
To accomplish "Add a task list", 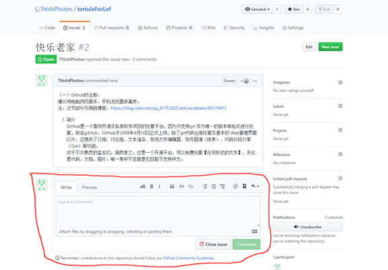I will (x=222, y=187).
